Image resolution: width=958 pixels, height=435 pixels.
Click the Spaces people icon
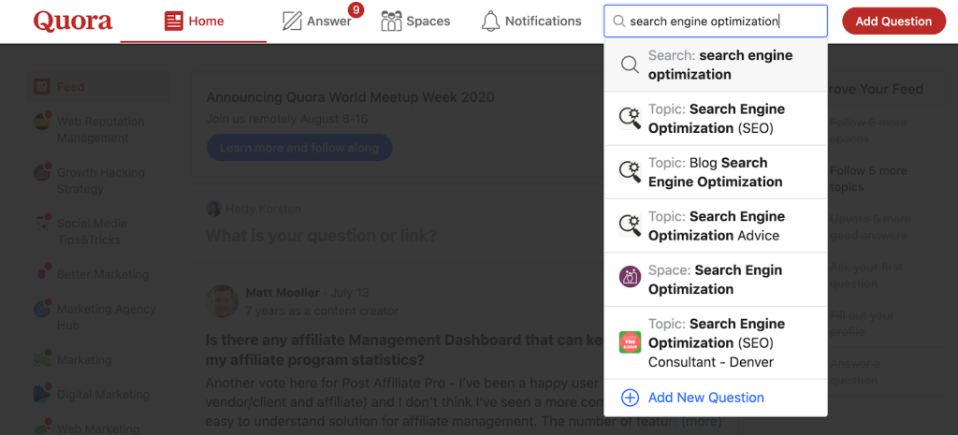click(x=391, y=22)
